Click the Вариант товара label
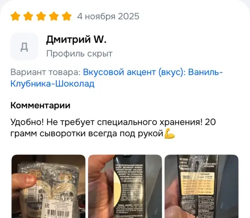This screenshot has height=218, width=250. pyautogui.click(x=45, y=72)
